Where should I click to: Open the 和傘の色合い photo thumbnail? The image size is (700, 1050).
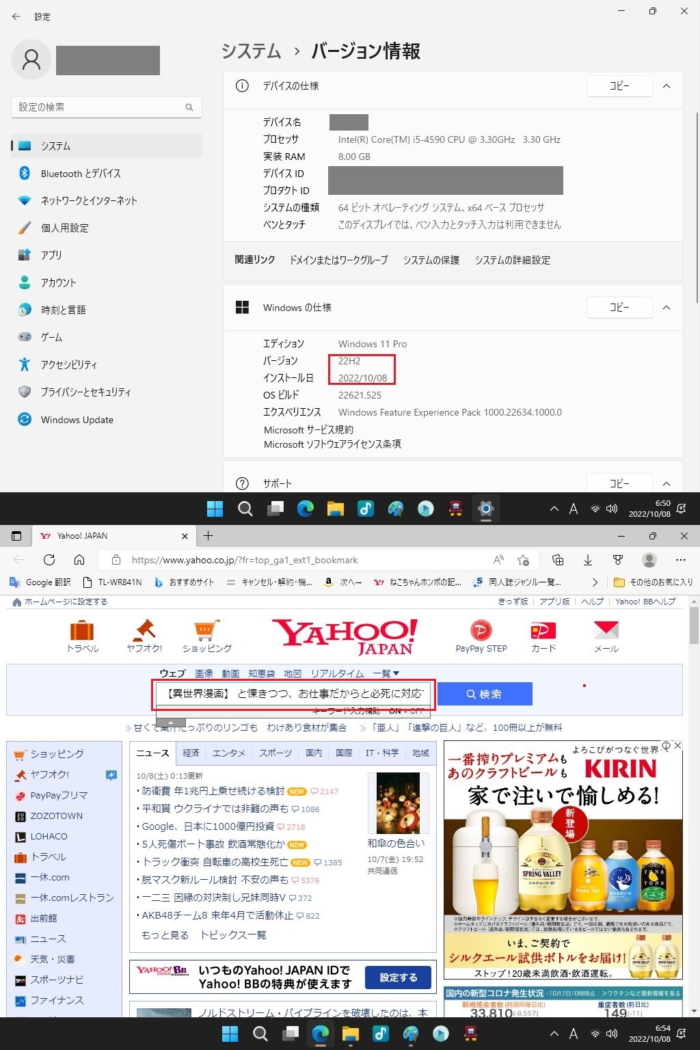398,803
